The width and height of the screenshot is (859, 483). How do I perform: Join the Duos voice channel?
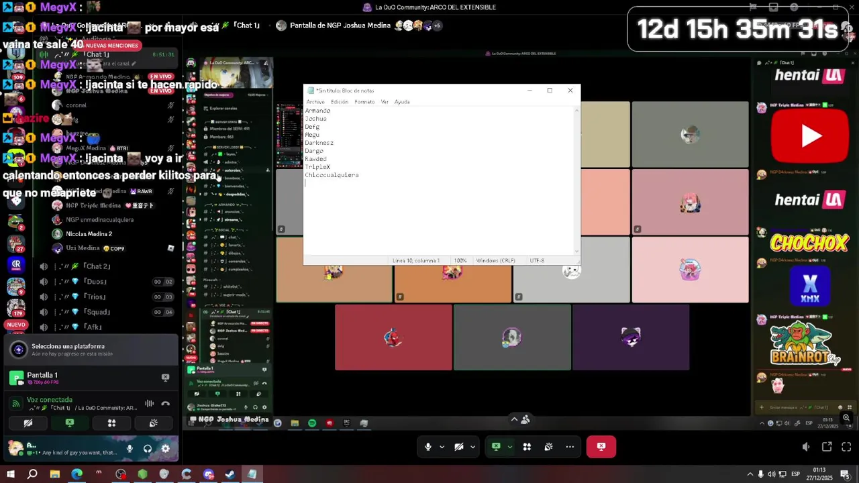tap(107, 282)
